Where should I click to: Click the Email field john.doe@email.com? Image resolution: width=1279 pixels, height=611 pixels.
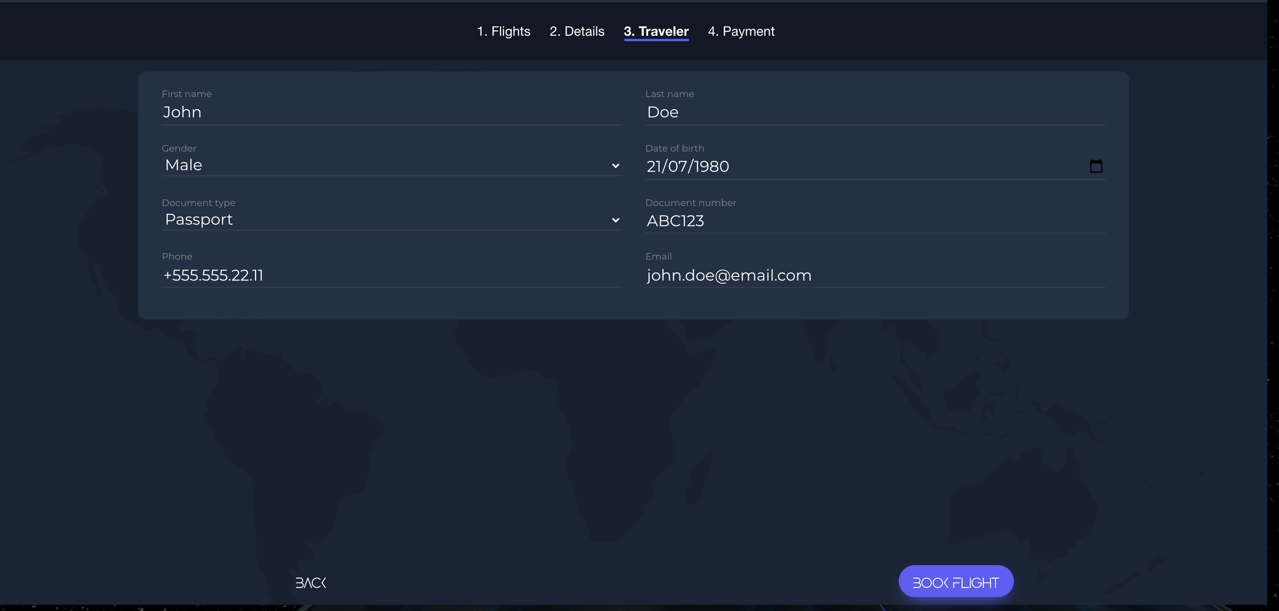874,275
